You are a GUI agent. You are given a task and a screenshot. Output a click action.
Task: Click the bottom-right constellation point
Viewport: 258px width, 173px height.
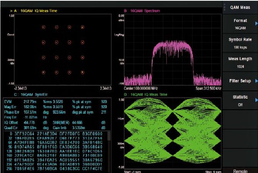pos(82,72)
